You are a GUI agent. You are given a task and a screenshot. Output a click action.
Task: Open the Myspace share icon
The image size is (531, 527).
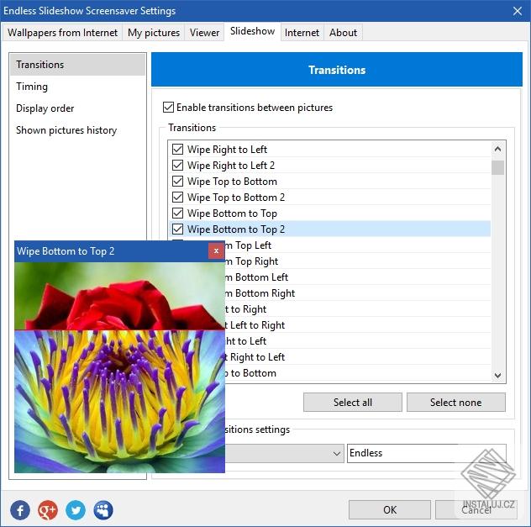(x=103, y=509)
